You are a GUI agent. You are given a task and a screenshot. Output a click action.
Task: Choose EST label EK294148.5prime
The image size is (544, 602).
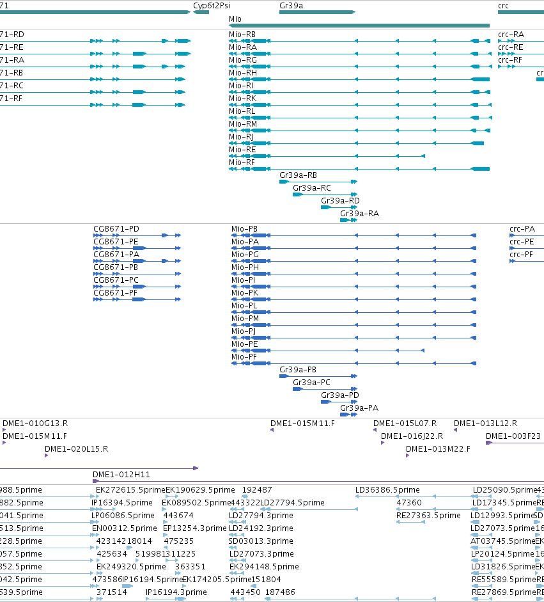tap(264, 566)
